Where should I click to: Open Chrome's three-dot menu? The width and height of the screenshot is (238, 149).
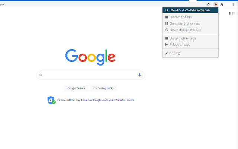click(234, 4)
